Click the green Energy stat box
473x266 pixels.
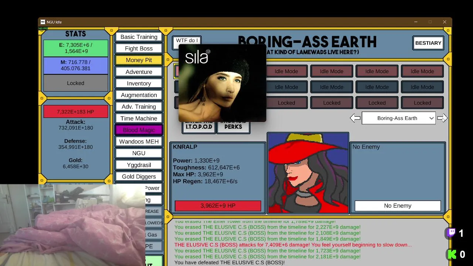click(76, 48)
